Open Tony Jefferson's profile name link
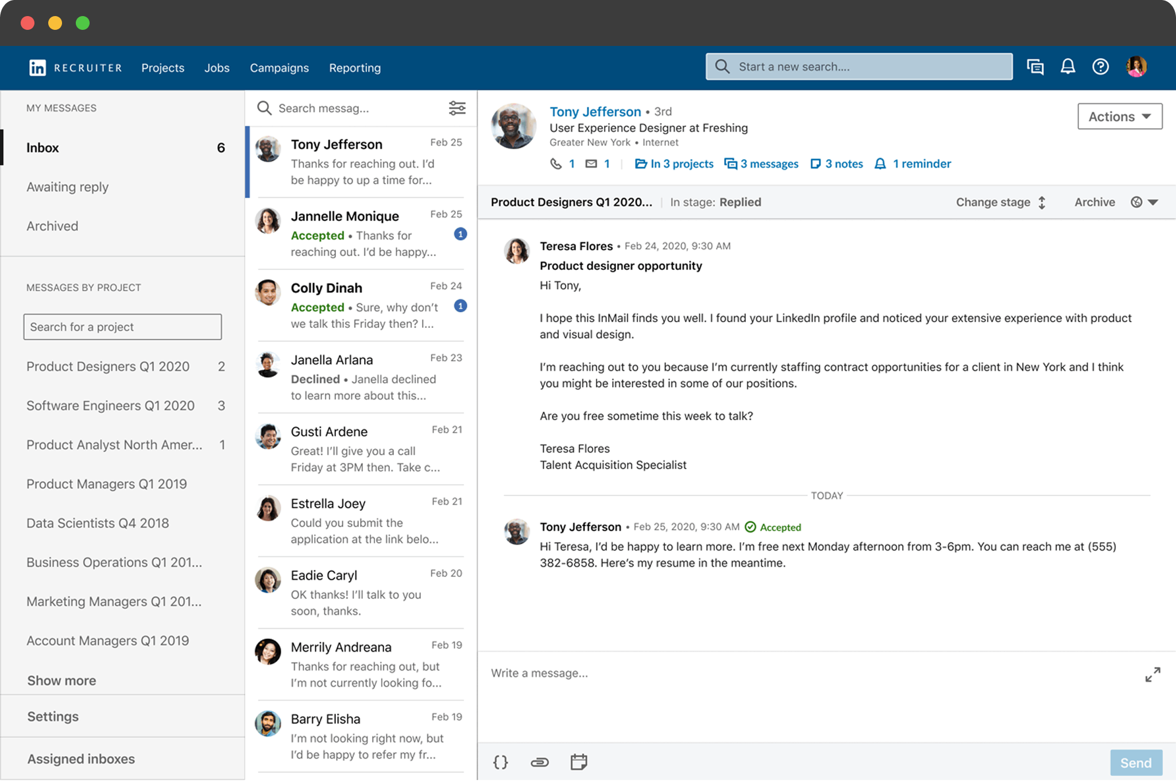The width and height of the screenshot is (1176, 782). [595, 111]
